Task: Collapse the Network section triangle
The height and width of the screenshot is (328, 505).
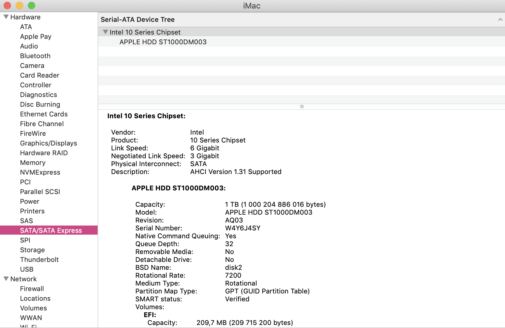Action: pyautogui.click(x=6, y=279)
